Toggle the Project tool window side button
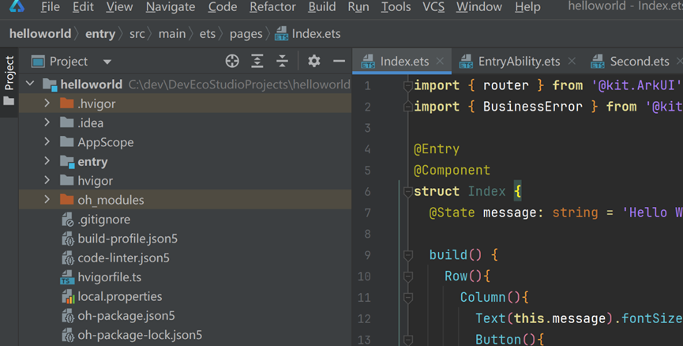 point(9,82)
